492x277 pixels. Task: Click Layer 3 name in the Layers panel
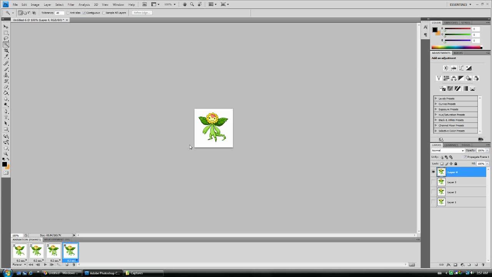tap(452, 182)
